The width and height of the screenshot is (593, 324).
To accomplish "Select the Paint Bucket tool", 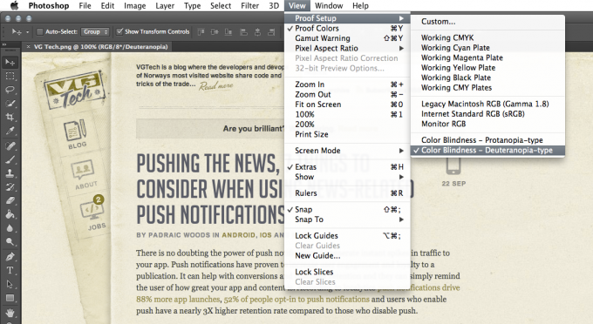I will point(10,214).
